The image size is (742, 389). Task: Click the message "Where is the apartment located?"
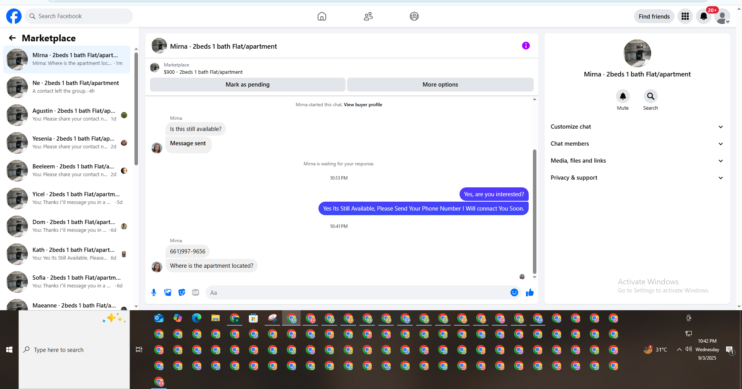(212, 266)
